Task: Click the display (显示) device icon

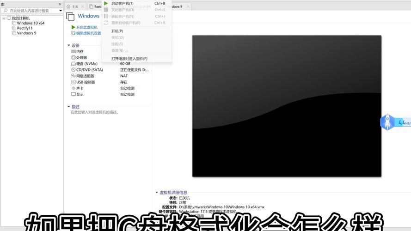Action: coord(73,94)
